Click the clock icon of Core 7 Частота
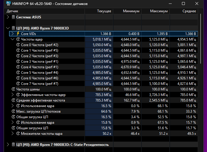The image size is (207, 152). (x=18, y=84)
